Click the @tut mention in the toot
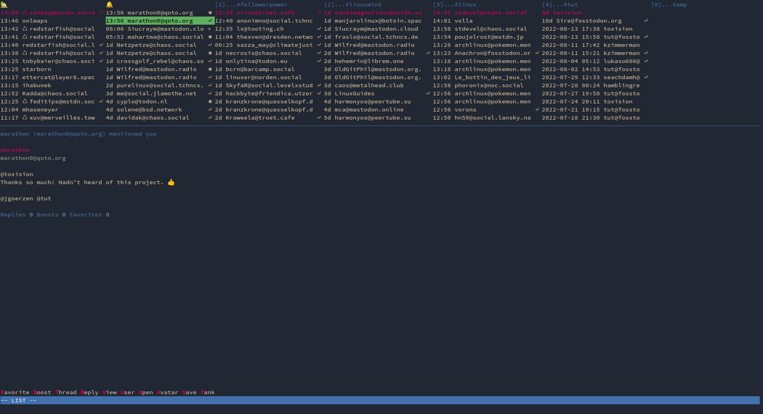This screenshot has height=414, width=763. click(x=44, y=198)
